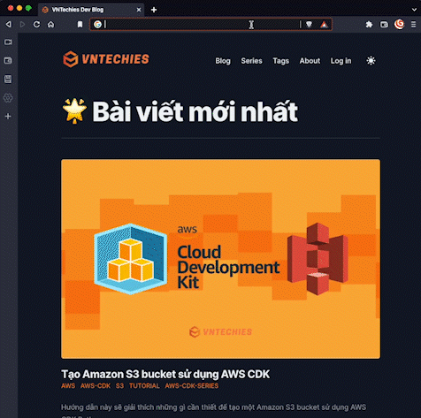Open the sidebar reading list icon
Screen dimensions: 421x418
pos(8,79)
